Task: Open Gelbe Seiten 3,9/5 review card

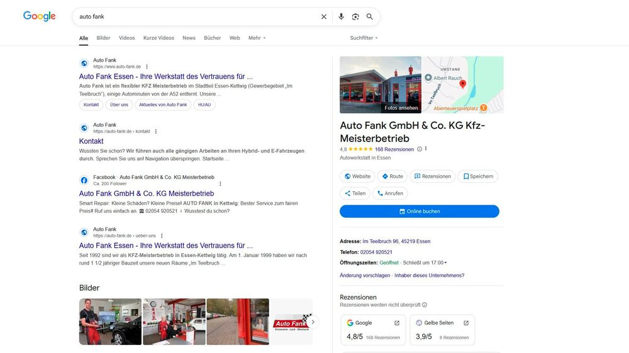Action: click(x=442, y=330)
